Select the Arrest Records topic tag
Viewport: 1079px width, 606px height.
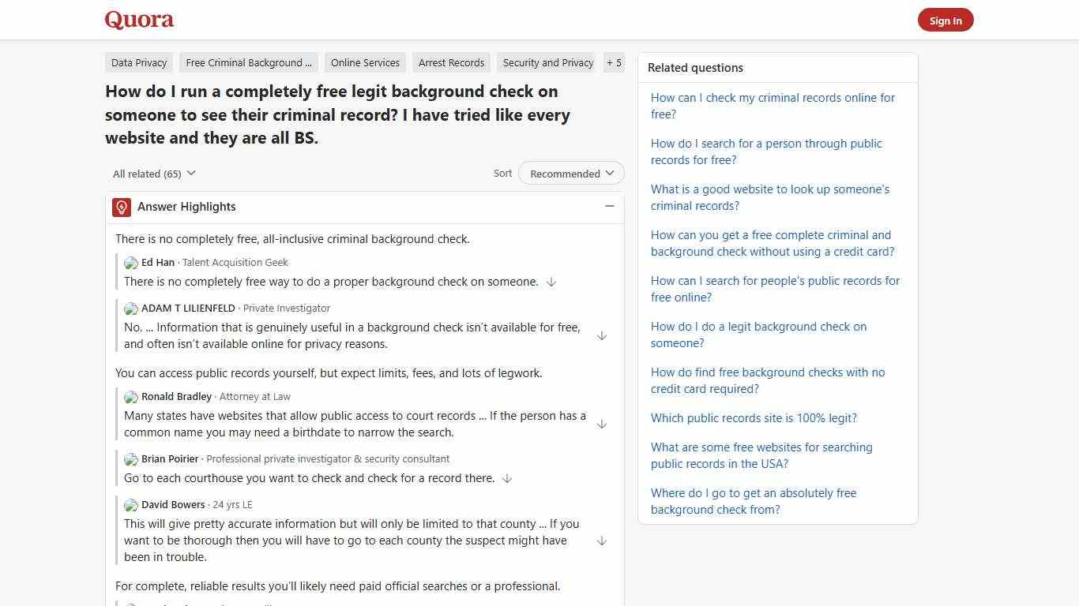[x=451, y=62]
